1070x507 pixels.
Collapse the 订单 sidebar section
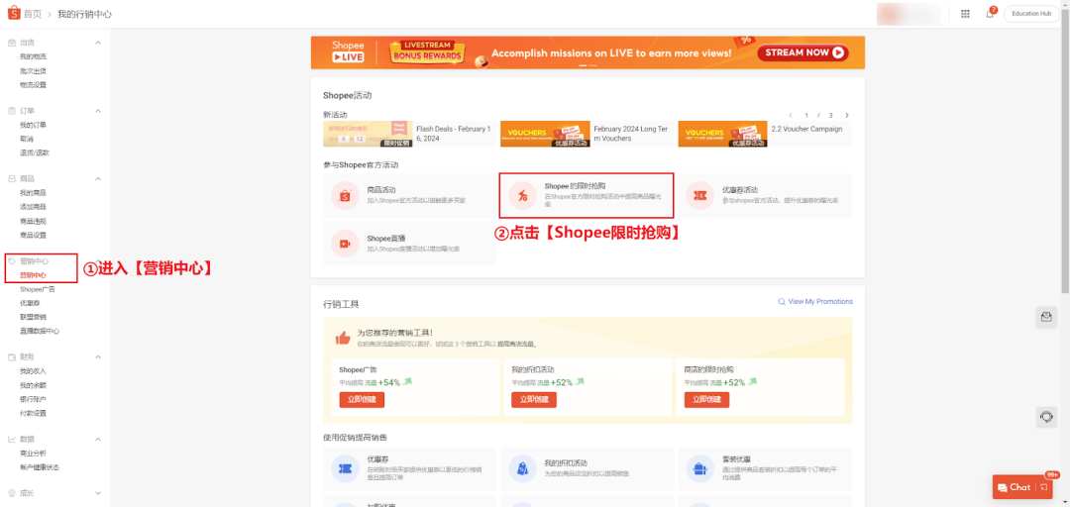point(97,111)
